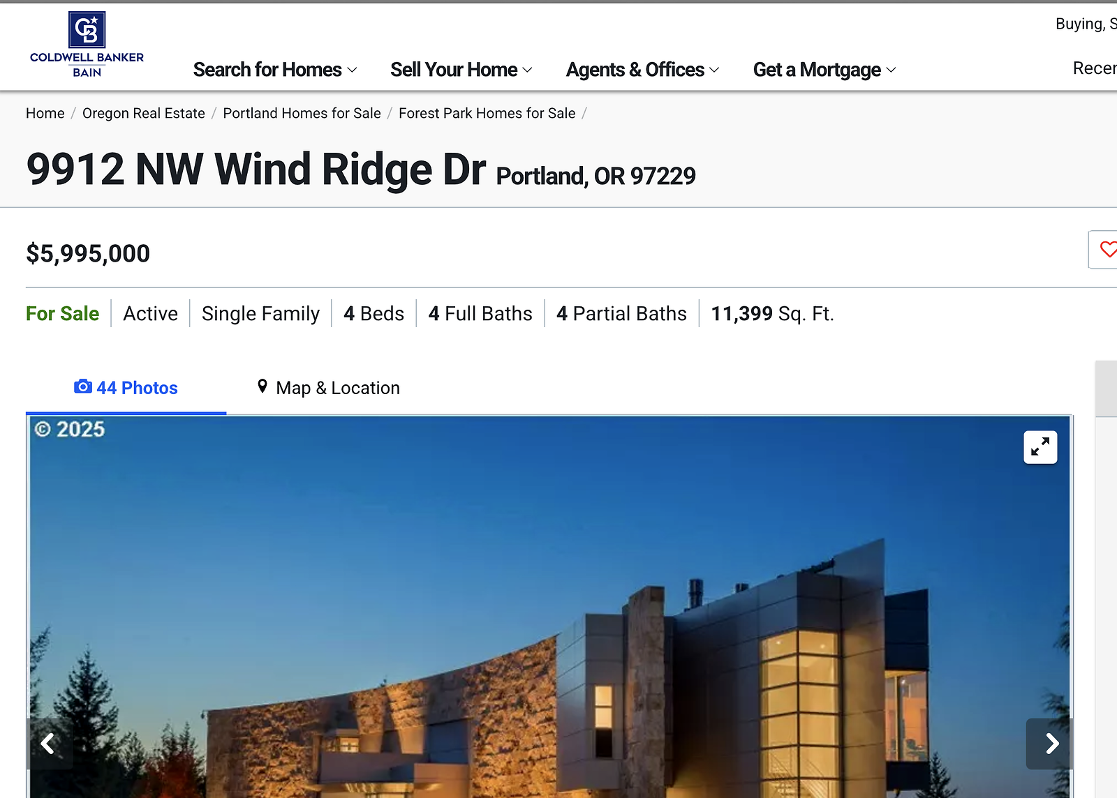The width and height of the screenshot is (1117, 798).
Task: Go to Home breadcrumb link
Action: [45, 113]
